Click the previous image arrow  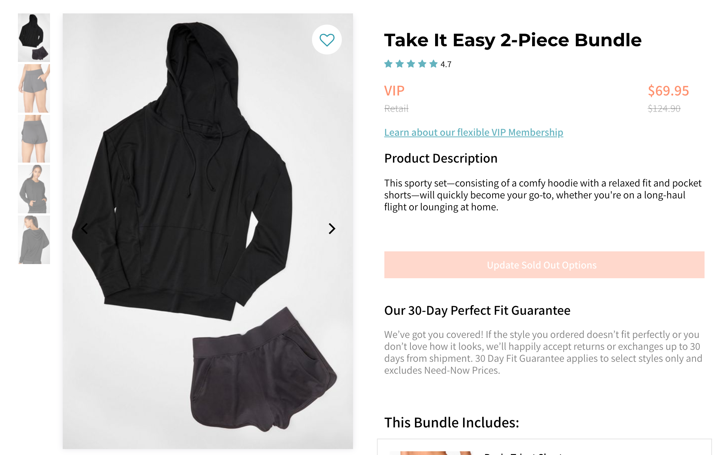(84, 229)
